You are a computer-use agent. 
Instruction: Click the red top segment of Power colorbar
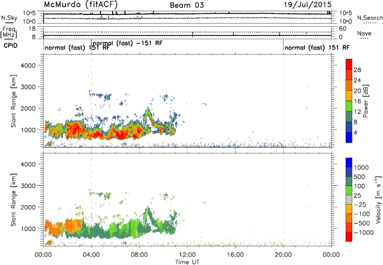pos(349,64)
